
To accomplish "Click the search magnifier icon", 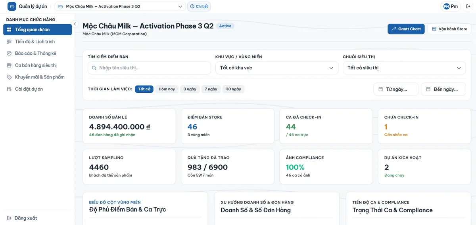I will click(94, 68).
